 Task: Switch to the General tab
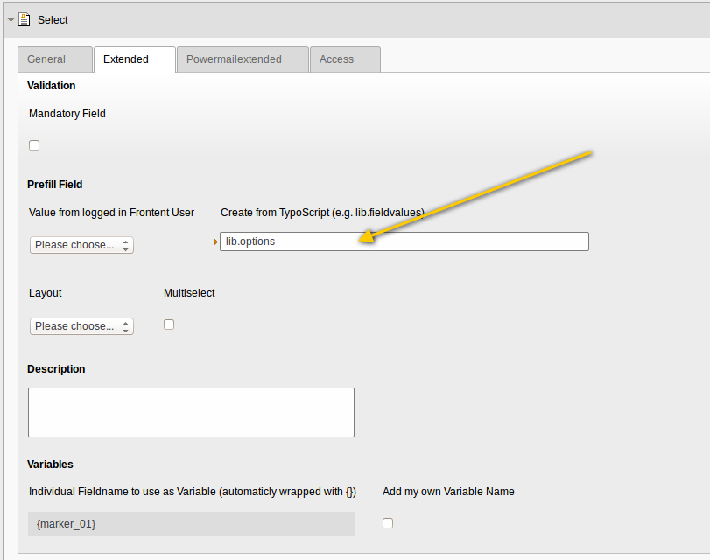[x=46, y=59]
